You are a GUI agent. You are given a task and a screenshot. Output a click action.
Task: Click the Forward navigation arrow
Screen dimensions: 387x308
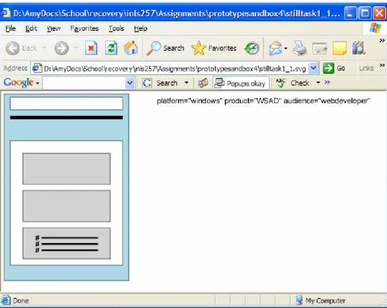(x=61, y=48)
